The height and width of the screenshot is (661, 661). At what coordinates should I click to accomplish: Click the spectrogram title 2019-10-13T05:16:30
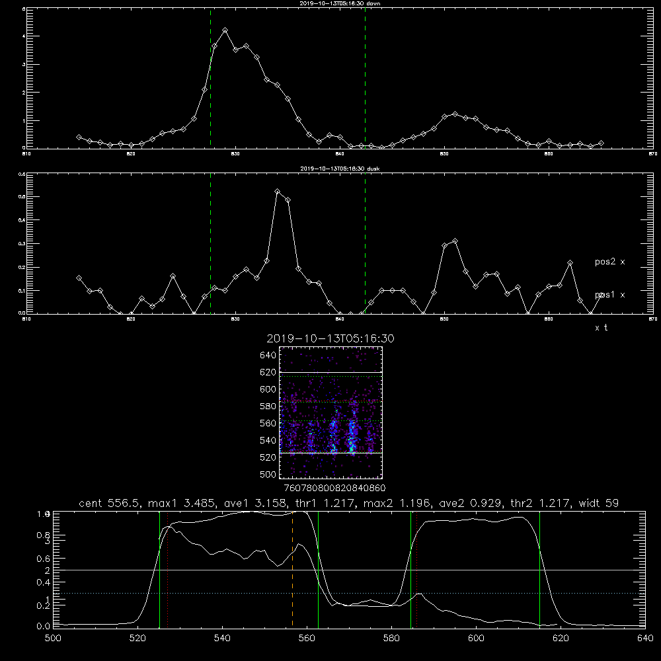pyautogui.click(x=330, y=338)
